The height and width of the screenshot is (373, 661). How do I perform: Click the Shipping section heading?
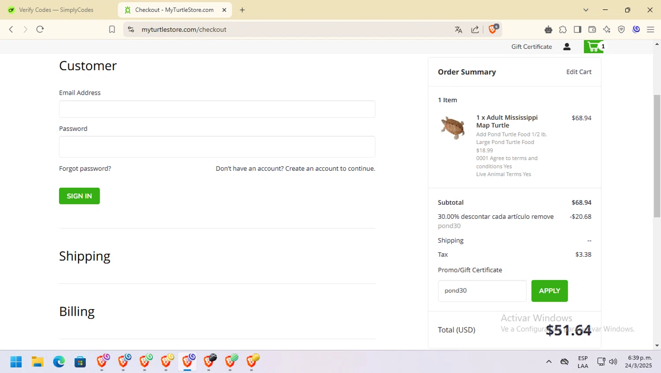click(x=85, y=256)
